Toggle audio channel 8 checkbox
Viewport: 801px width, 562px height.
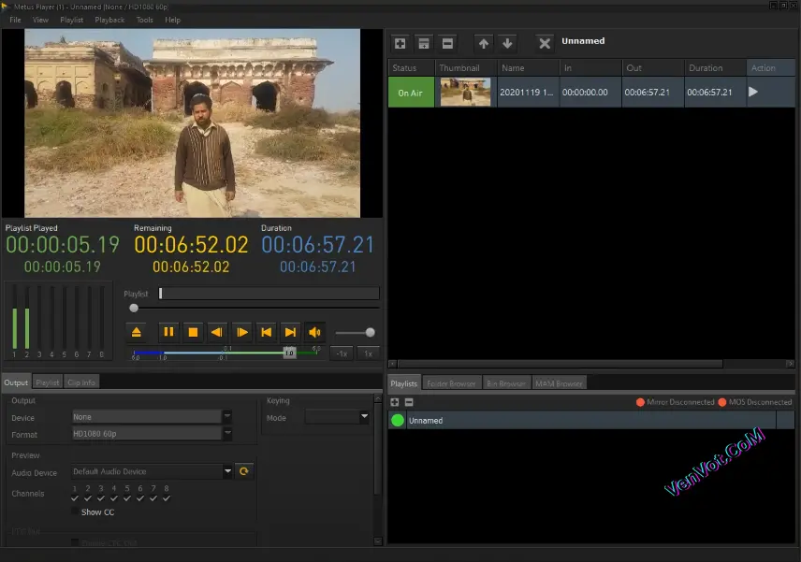coord(167,498)
